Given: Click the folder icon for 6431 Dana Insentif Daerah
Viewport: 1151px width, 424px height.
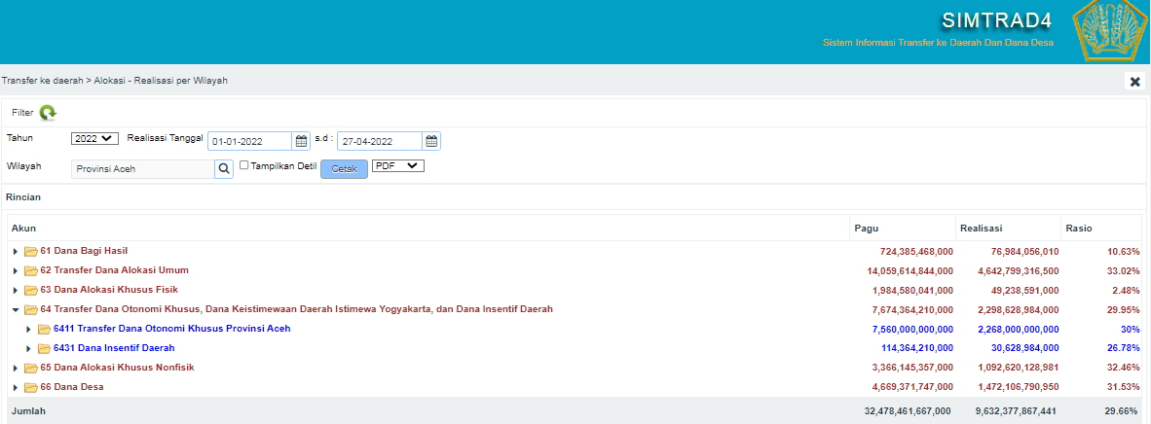Looking at the screenshot, I should [45, 349].
